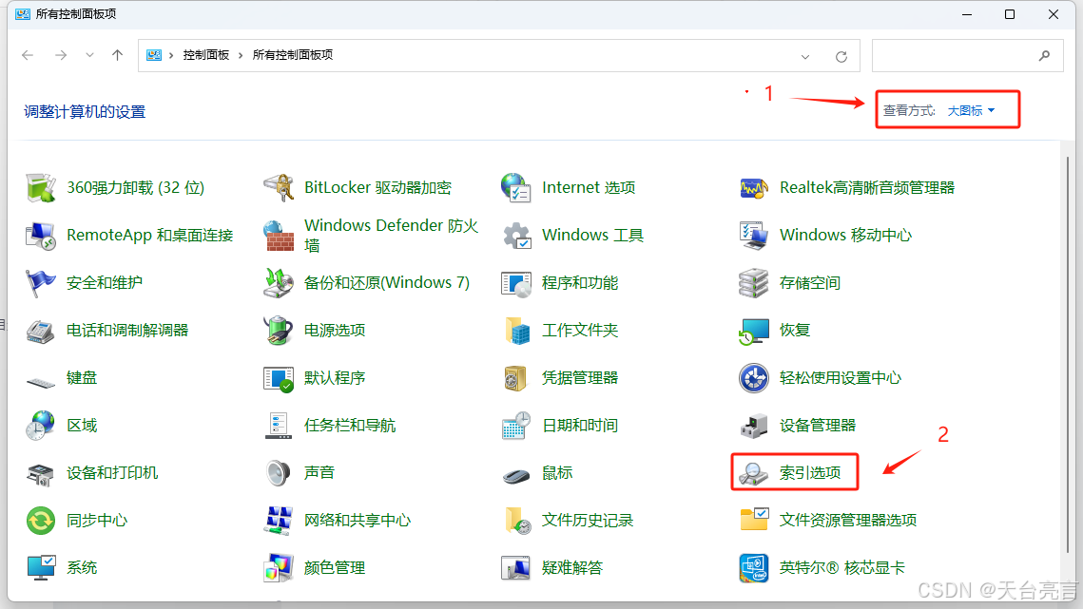Click the 疑难解答 text link

(x=572, y=567)
